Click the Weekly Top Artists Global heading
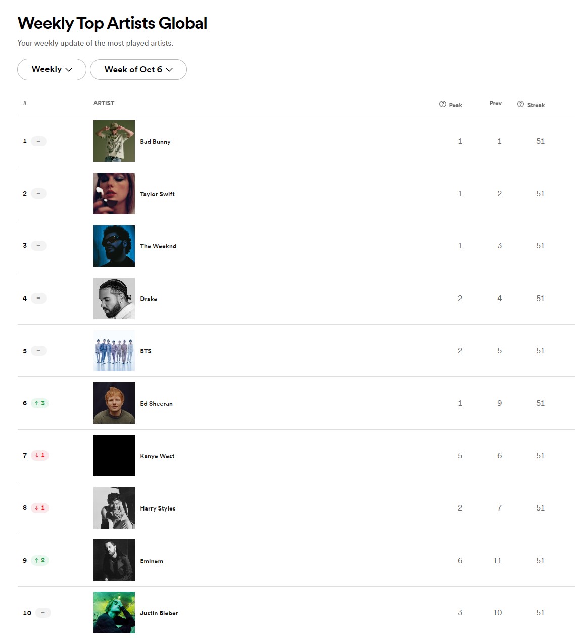Image resolution: width=575 pixels, height=638 pixels. 112,23
